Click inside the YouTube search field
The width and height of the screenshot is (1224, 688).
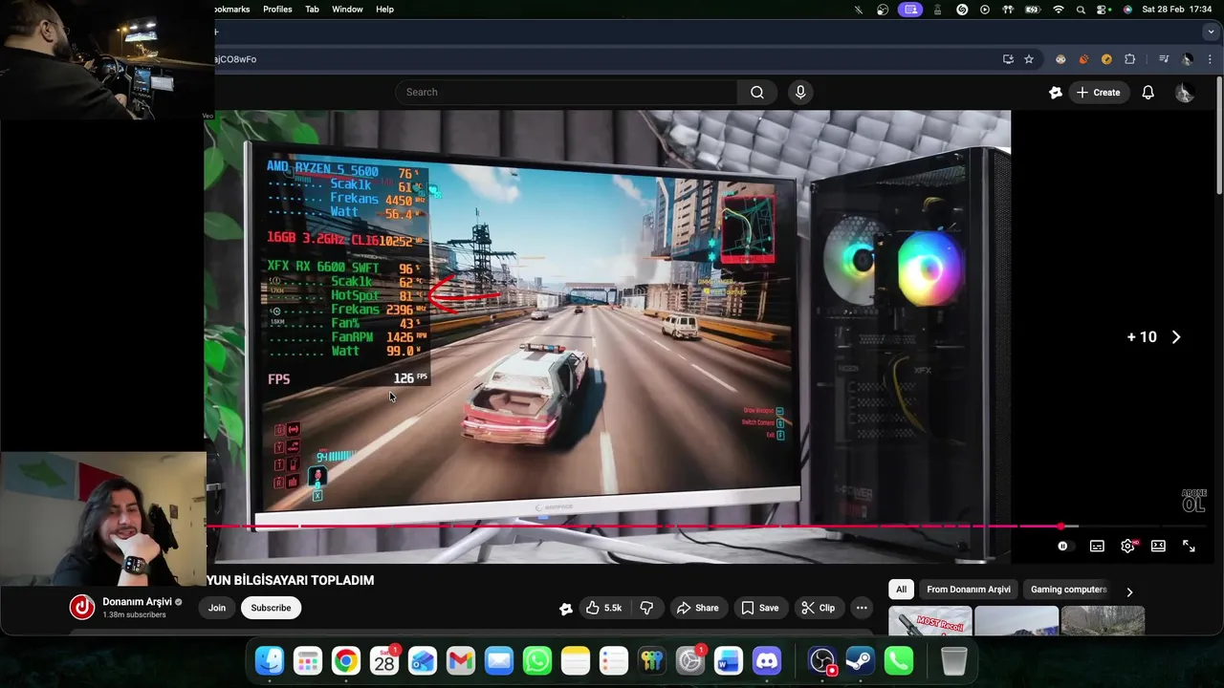[x=566, y=93]
